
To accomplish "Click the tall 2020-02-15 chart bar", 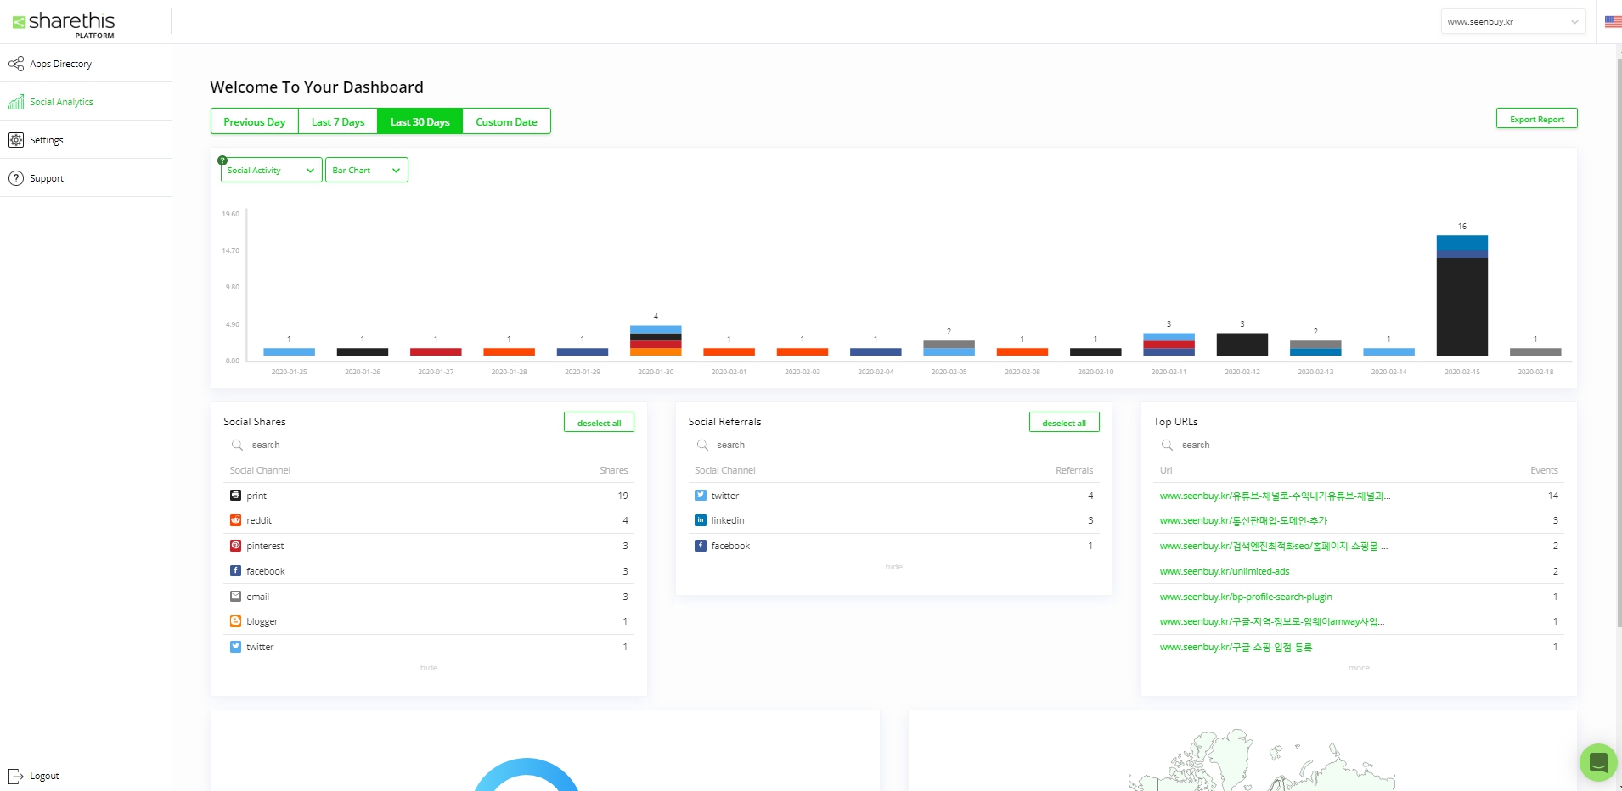I will click(x=1461, y=297).
